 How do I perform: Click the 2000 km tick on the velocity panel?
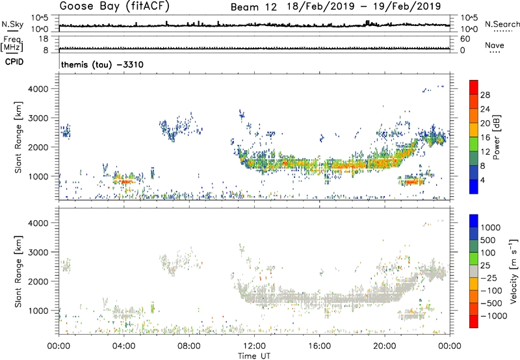pos(38,281)
